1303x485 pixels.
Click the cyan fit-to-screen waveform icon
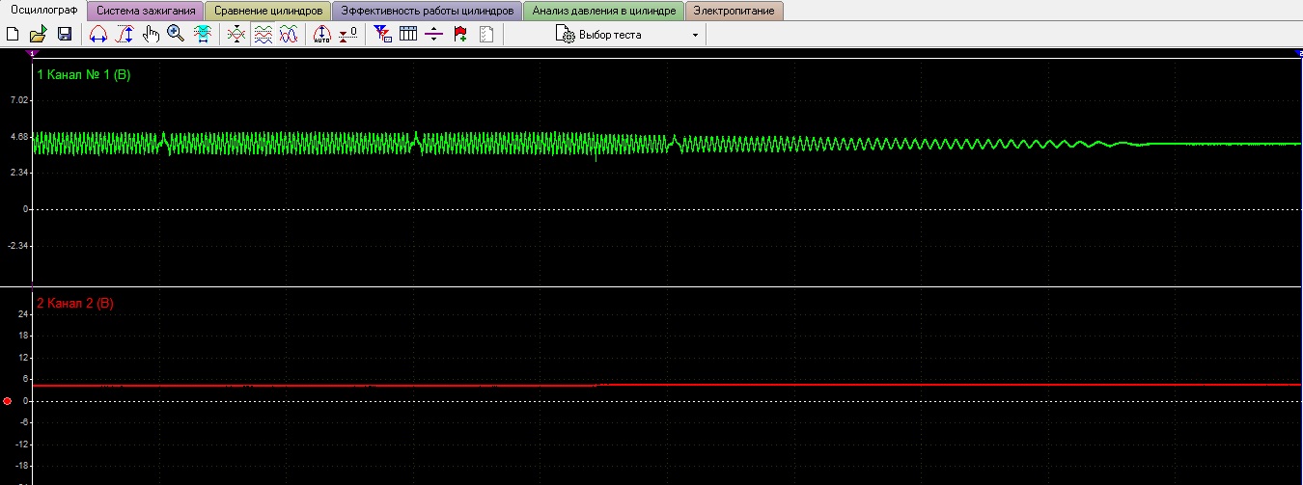point(202,34)
